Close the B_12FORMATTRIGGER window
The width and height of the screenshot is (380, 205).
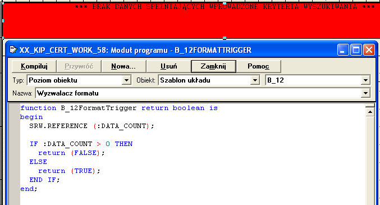369,50
